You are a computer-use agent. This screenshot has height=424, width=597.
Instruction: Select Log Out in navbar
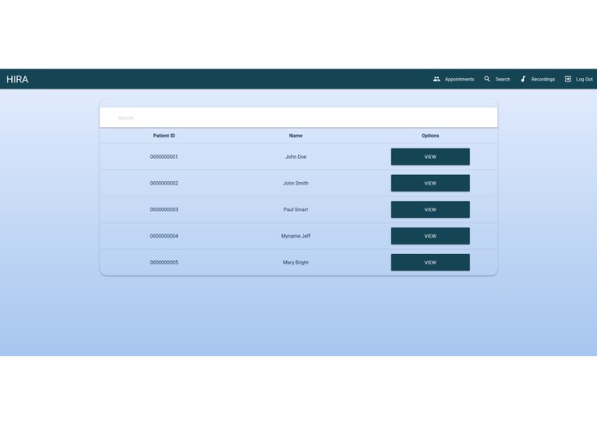point(579,79)
